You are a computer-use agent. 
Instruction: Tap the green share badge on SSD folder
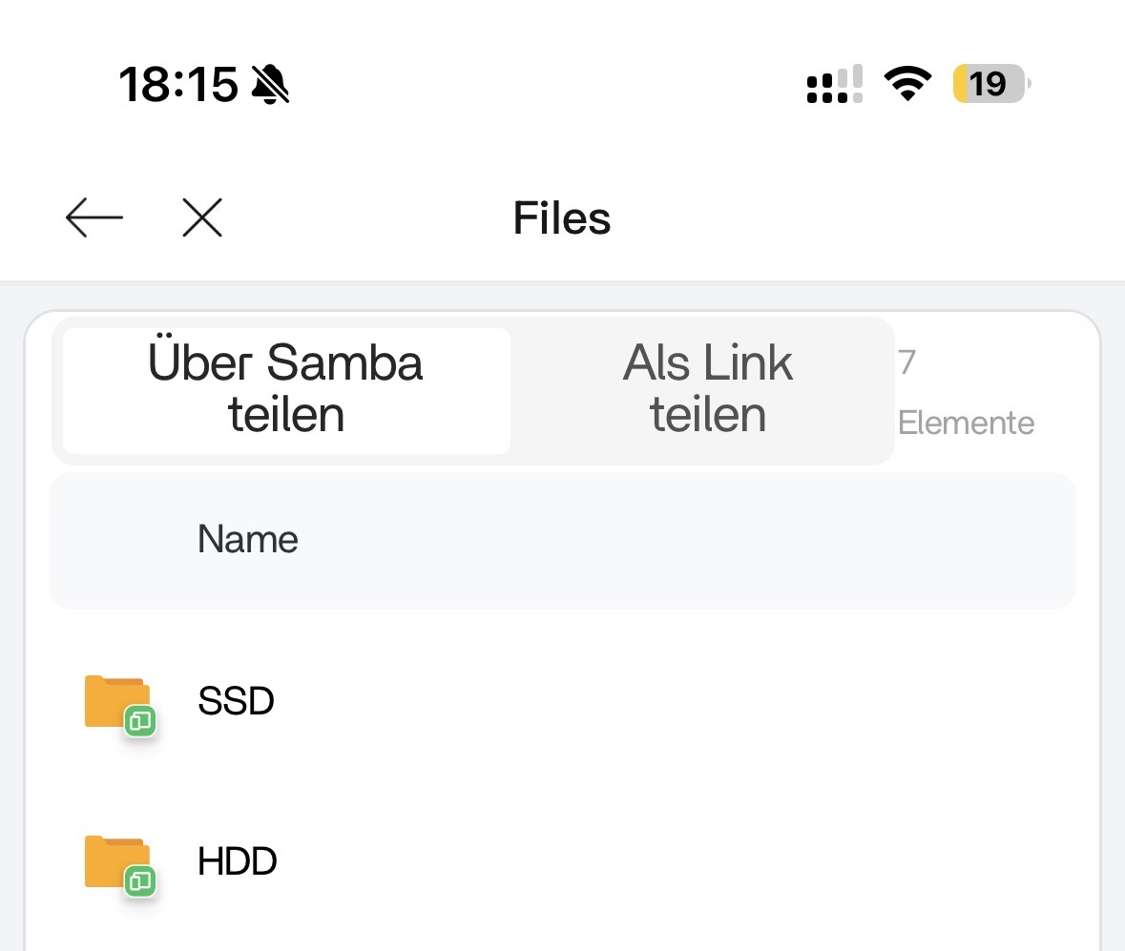click(140, 722)
